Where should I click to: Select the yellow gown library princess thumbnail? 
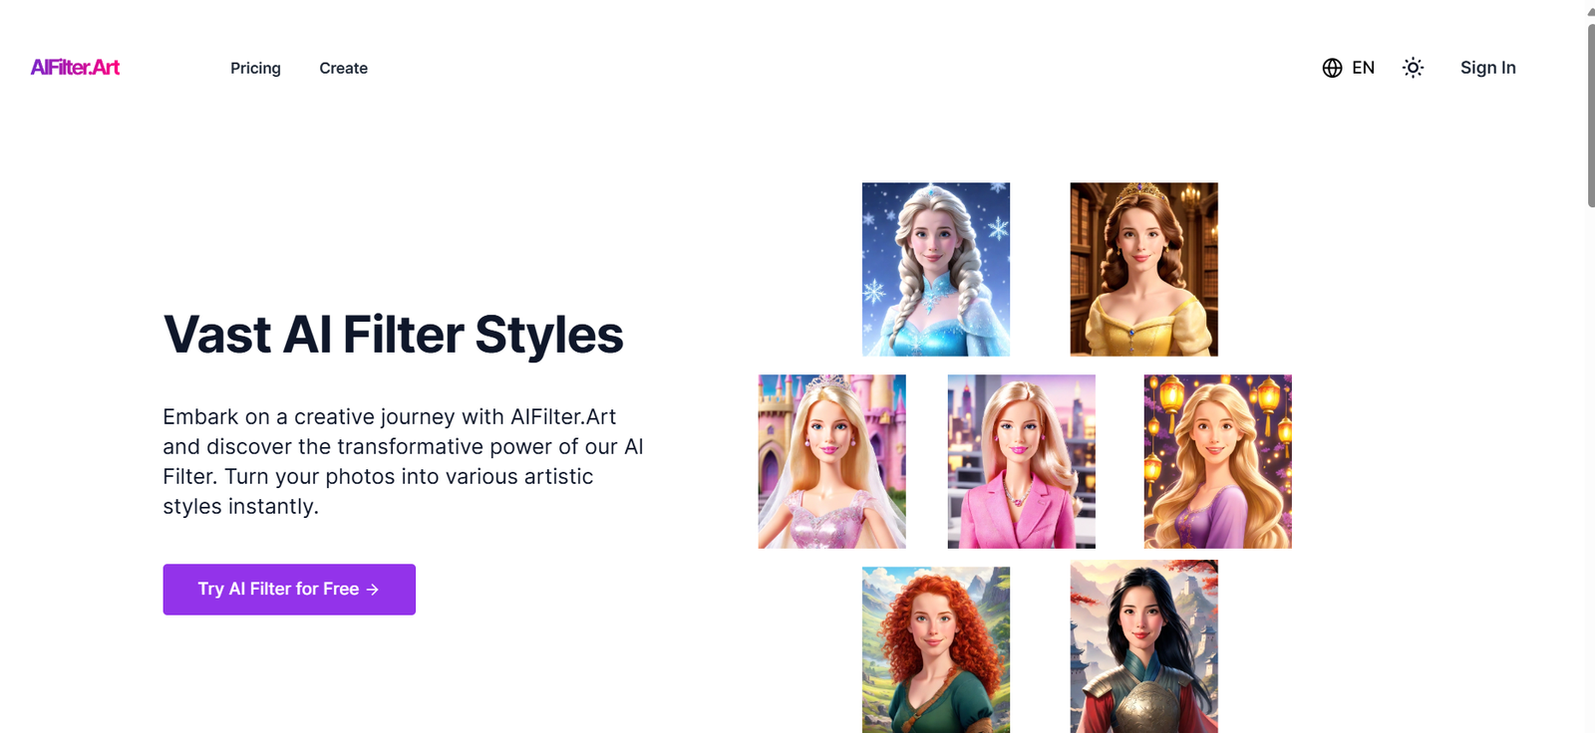click(1143, 269)
